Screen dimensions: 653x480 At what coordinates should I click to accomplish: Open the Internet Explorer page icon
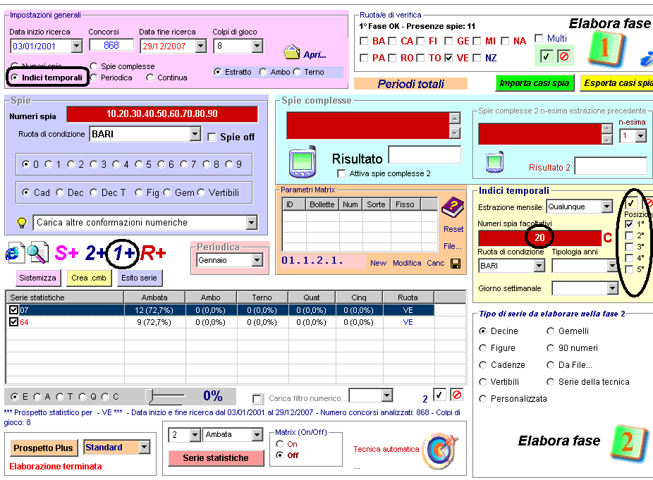pos(15,252)
